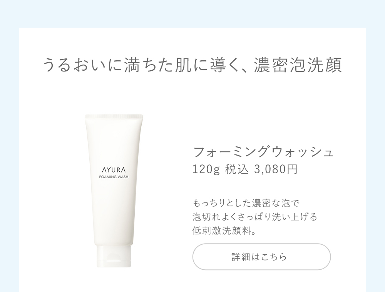Viewport: 385px width, 292px height.
Task: Open the フォーミングウォッシュ product name
Action: pyautogui.click(x=263, y=152)
